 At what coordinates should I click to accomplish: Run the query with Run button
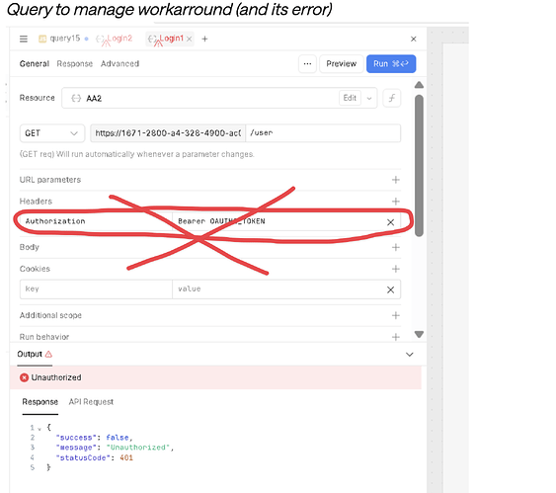(x=391, y=64)
